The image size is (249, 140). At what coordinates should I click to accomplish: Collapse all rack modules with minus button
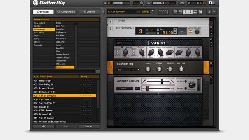[214, 12]
